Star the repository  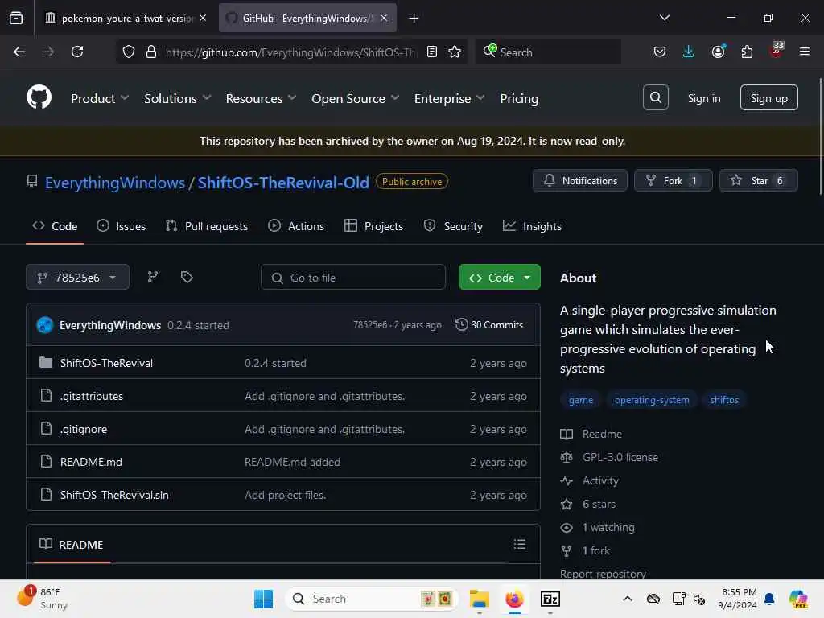click(758, 180)
